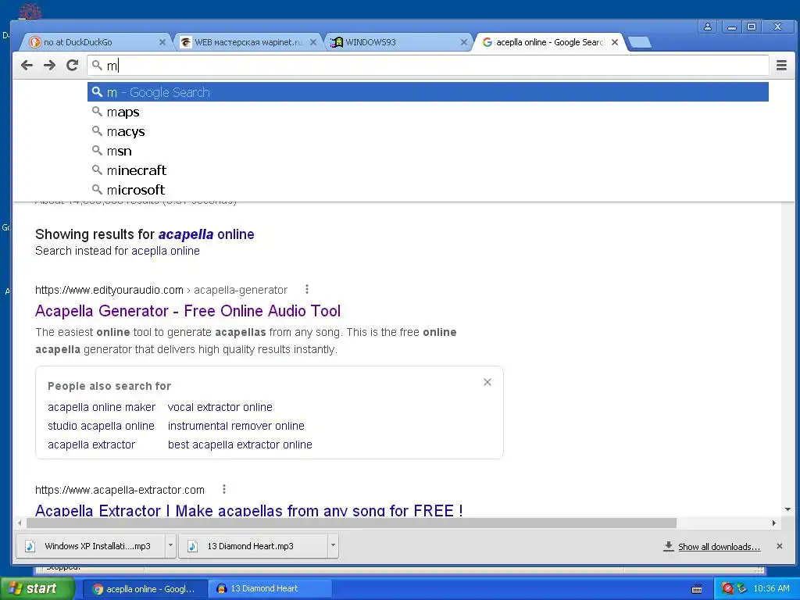The image size is (800, 600).
Task: Expand options arrow for 13 Diamond Heart.mp3
Action: click(333, 545)
